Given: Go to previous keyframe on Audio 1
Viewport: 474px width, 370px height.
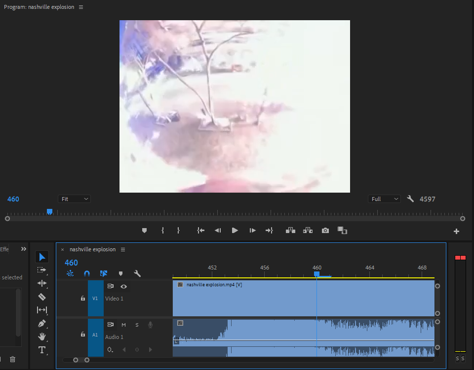Looking at the screenshot, I should (124, 350).
